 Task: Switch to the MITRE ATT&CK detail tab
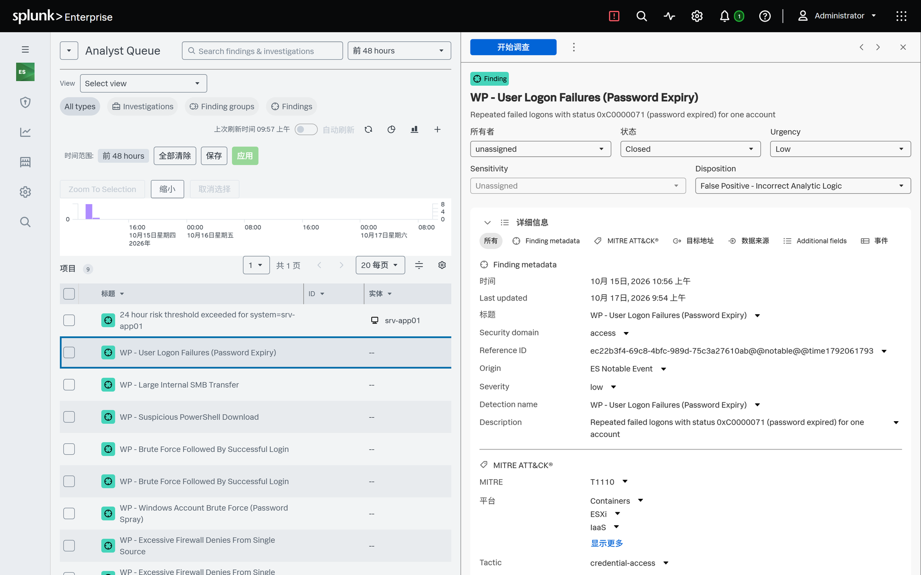click(x=626, y=241)
